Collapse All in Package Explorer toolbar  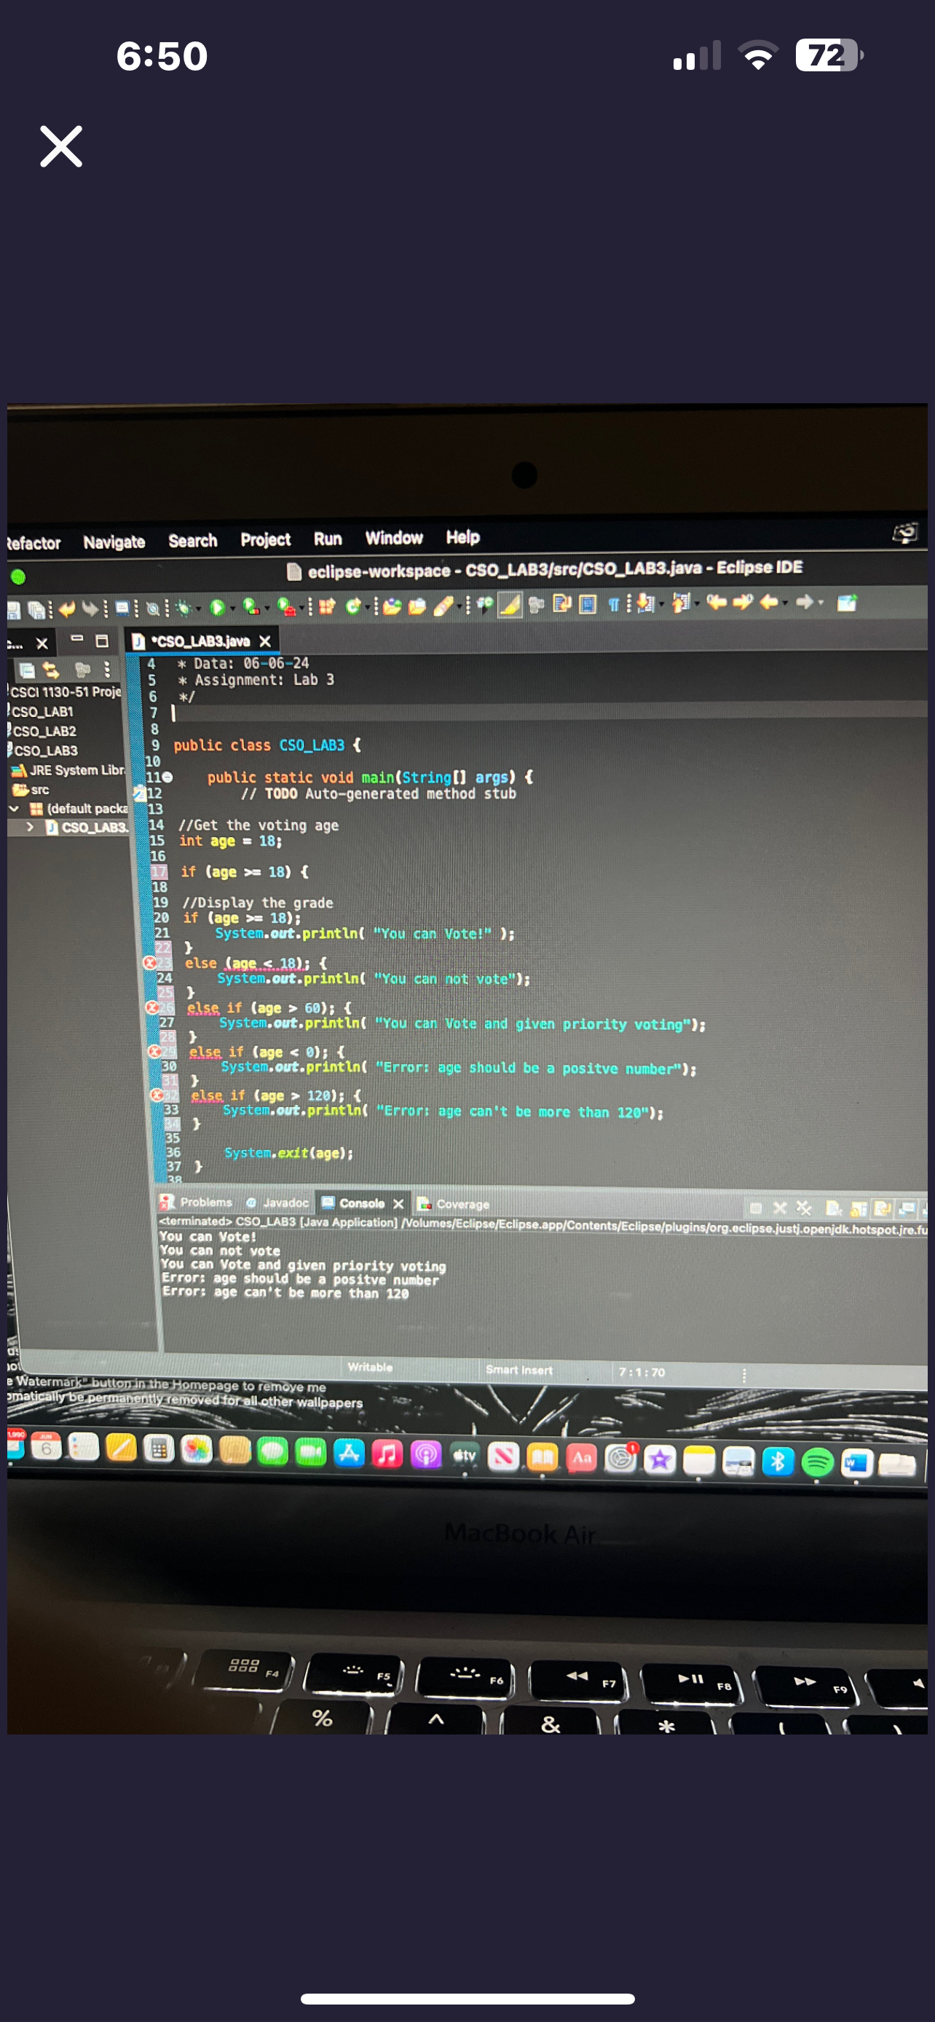(x=27, y=671)
